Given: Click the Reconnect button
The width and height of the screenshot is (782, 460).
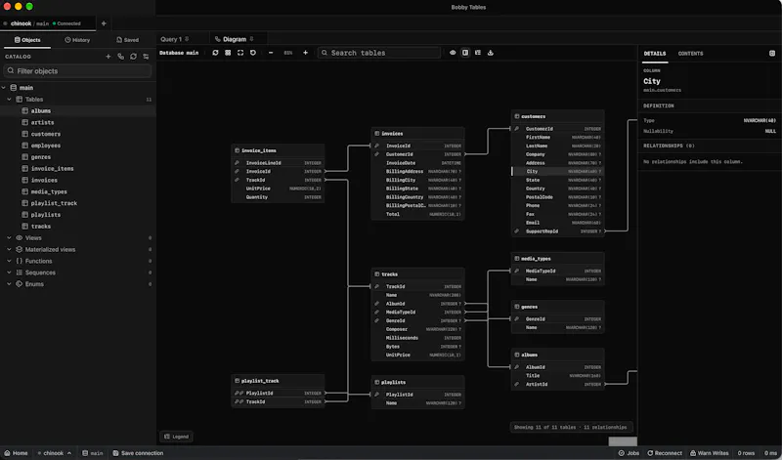Looking at the screenshot, I should (665, 453).
